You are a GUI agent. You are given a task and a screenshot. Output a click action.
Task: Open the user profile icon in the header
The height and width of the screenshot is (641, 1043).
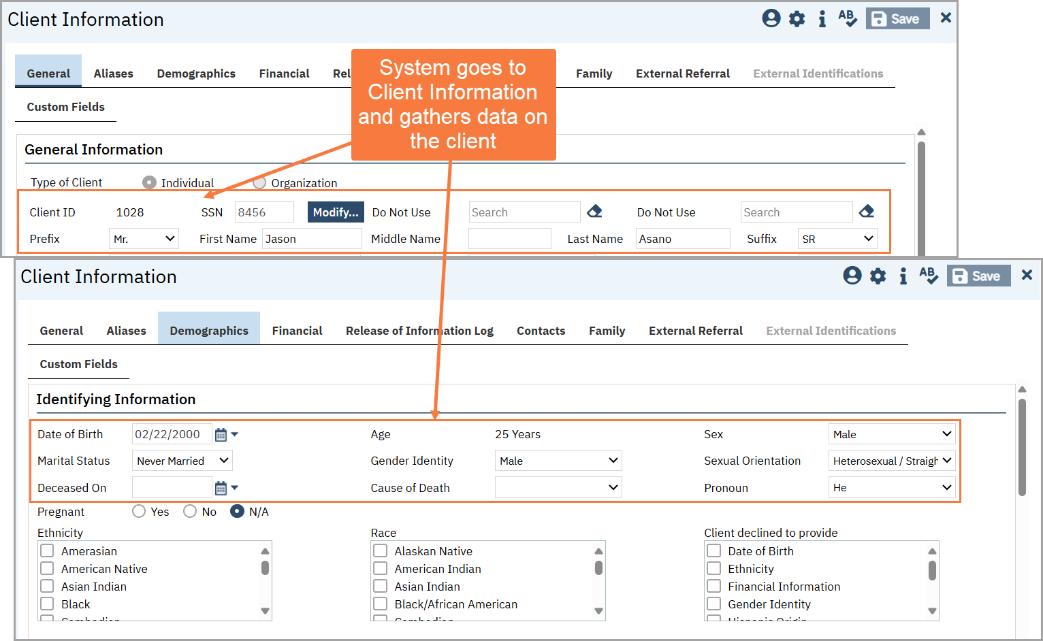[771, 18]
